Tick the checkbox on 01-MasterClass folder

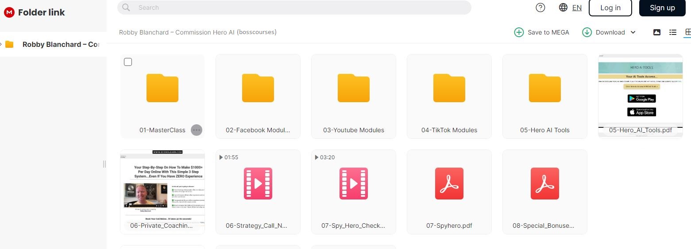[x=128, y=62]
